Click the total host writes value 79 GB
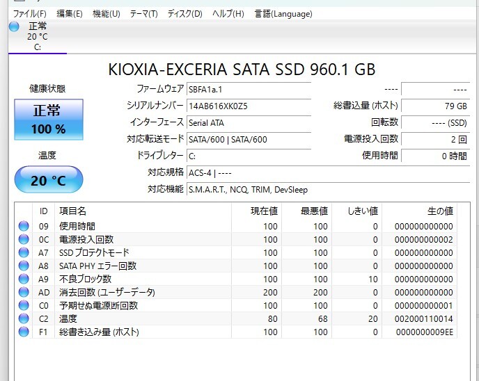The width and height of the screenshot is (479, 381). 435,106
